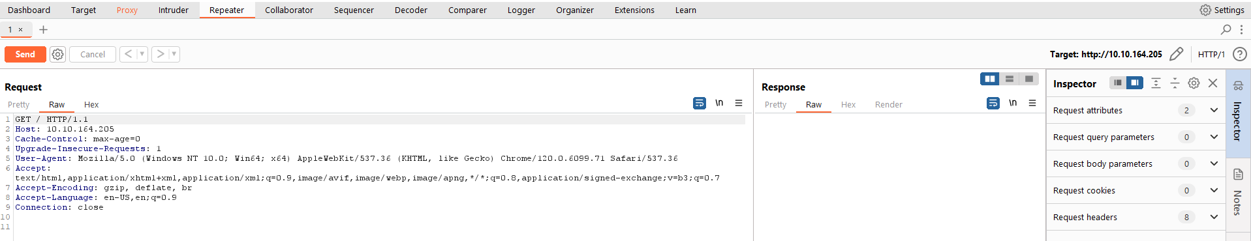Open Inspector settings gear
This screenshot has width=1251, height=241.
pos(1194,83)
